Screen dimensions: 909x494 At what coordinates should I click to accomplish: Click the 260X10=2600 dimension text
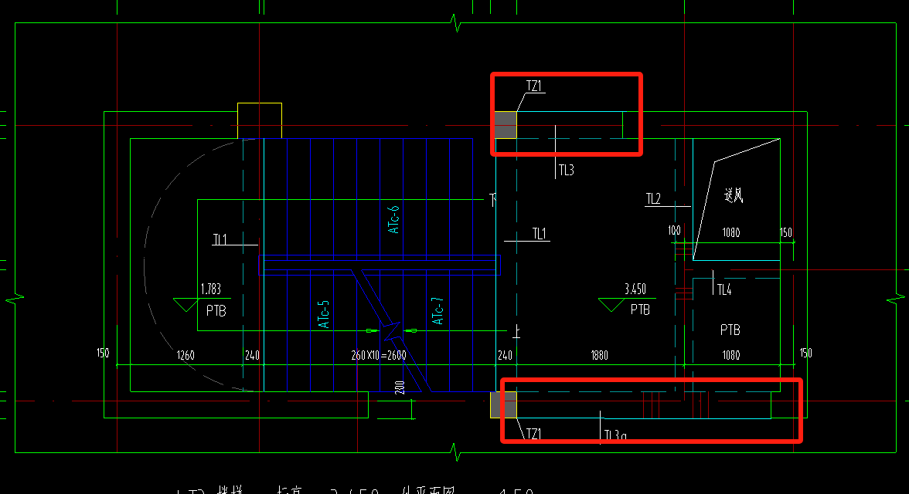coord(379,355)
